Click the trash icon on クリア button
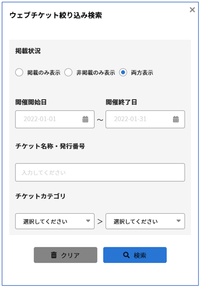201x289 pixels. coord(54,255)
